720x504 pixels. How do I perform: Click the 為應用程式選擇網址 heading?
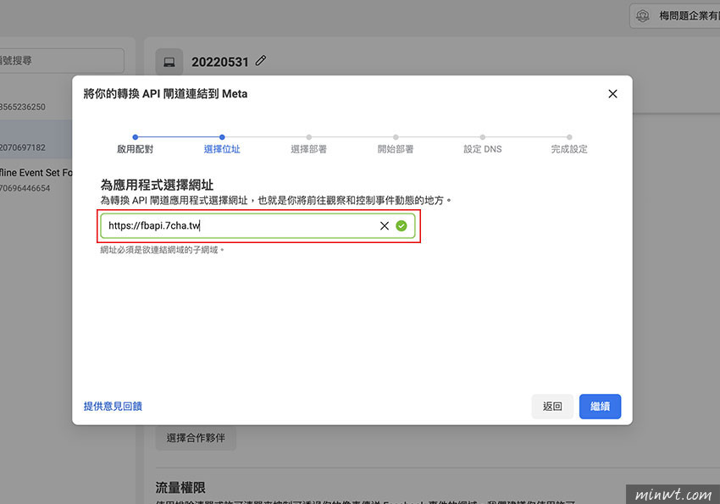coord(157,185)
